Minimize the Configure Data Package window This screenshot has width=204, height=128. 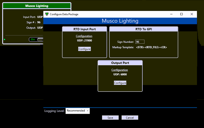(171, 14)
